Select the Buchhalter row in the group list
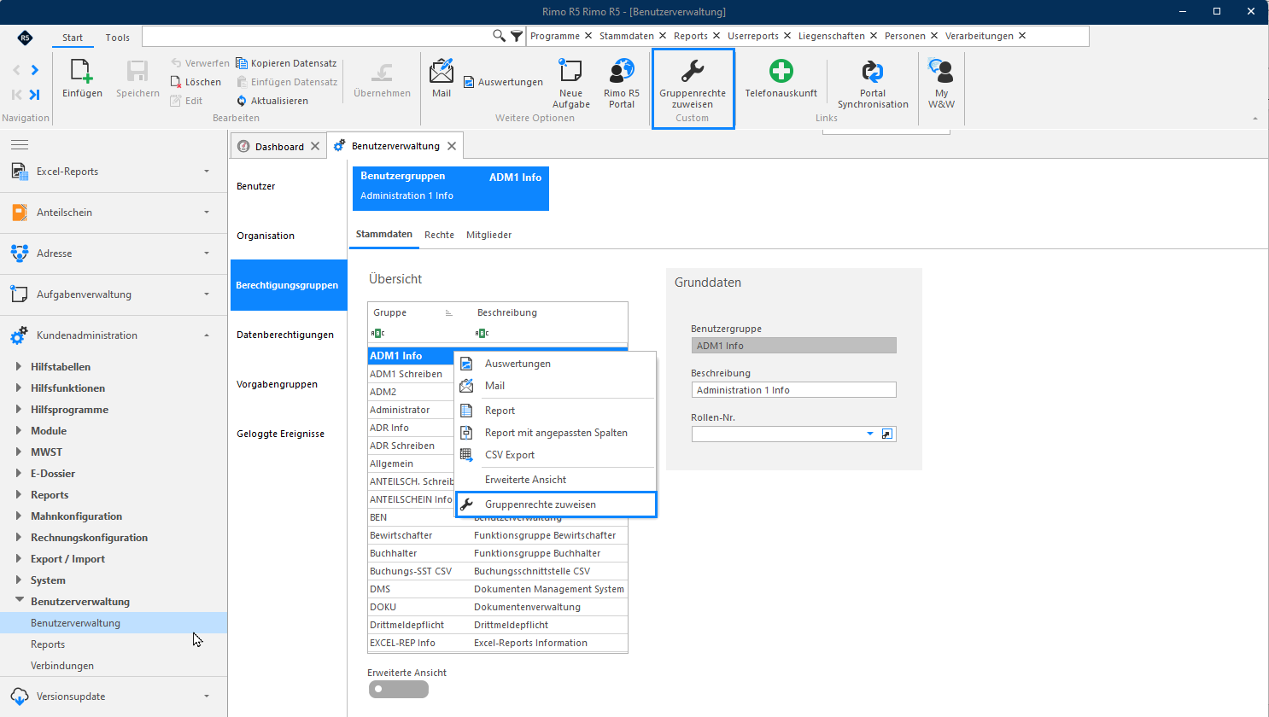This screenshot has height=717, width=1269. [498, 553]
